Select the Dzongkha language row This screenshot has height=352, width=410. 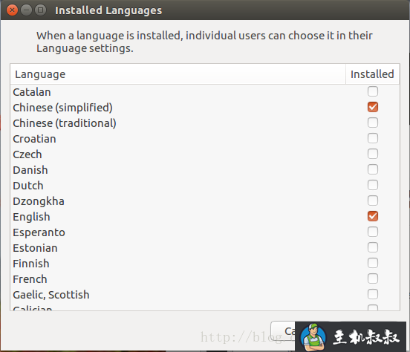(205, 201)
